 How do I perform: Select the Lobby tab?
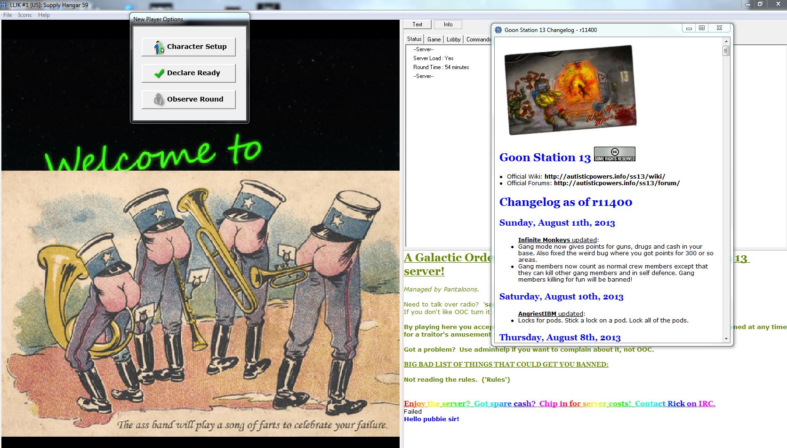pyautogui.click(x=453, y=39)
